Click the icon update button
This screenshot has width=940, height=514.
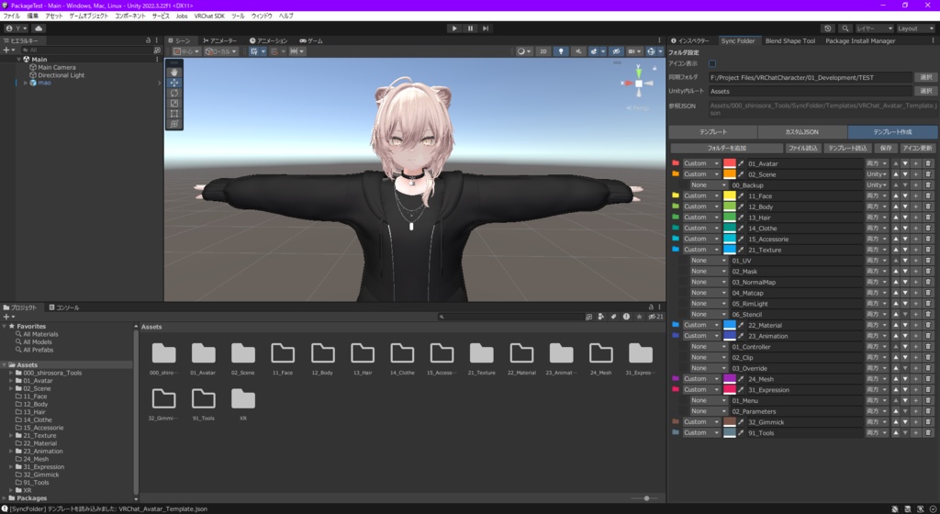coord(918,148)
